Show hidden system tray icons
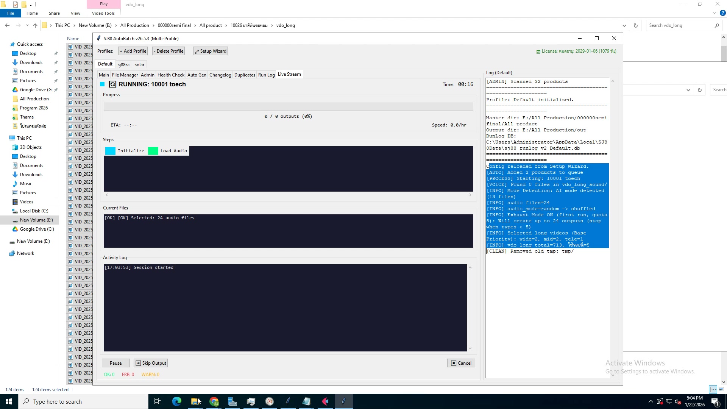Screen dimensions: 727x409 tap(651, 401)
